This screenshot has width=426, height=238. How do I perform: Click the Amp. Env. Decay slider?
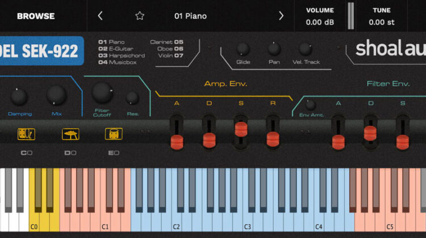point(209,141)
